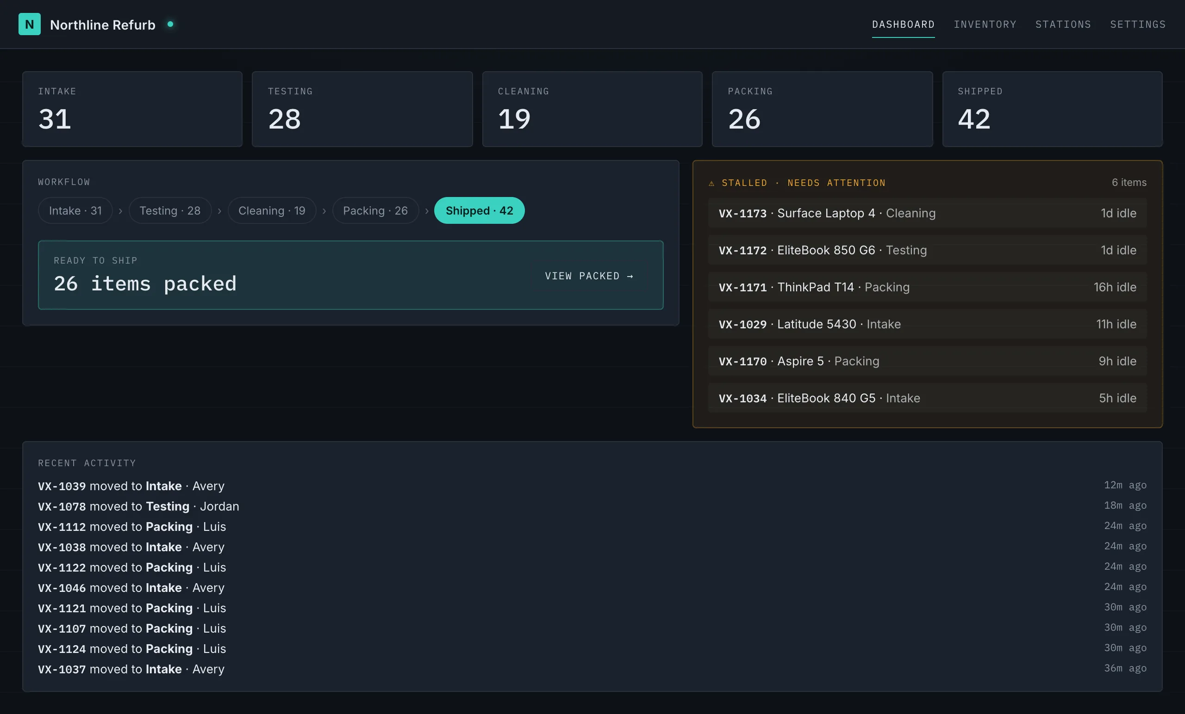Click the green status dot beside Northline Refurb
The height and width of the screenshot is (714, 1185).
(x=170, y=24)
